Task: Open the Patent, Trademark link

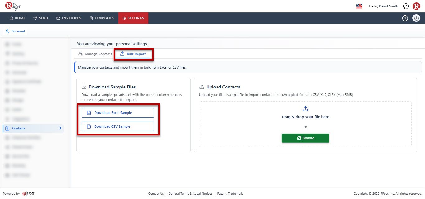Action: [230, 194]
